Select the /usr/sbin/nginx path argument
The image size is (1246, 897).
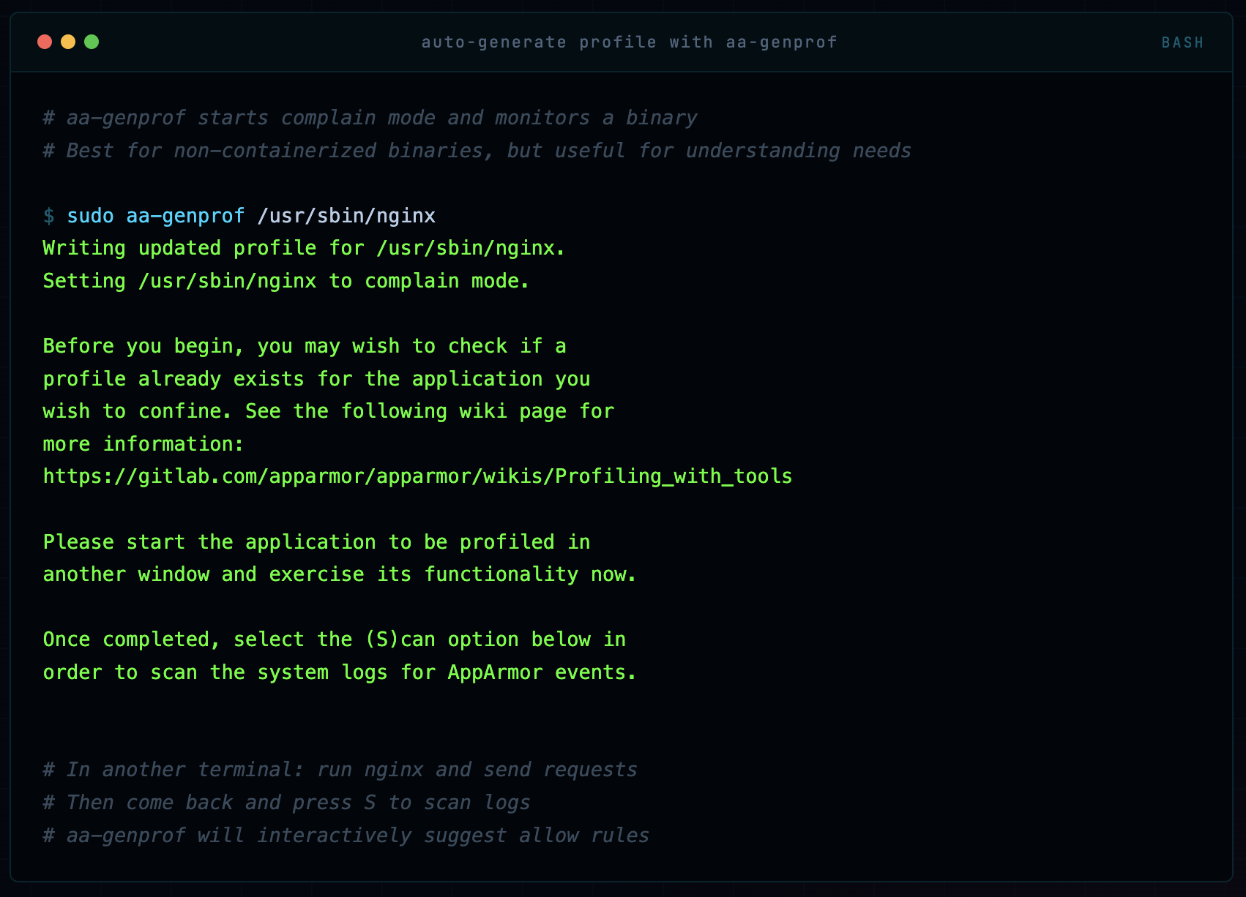coord(346,216)
